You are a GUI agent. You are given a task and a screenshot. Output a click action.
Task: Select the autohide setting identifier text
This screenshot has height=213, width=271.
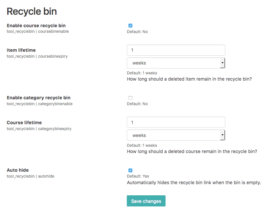coord(46,176)
